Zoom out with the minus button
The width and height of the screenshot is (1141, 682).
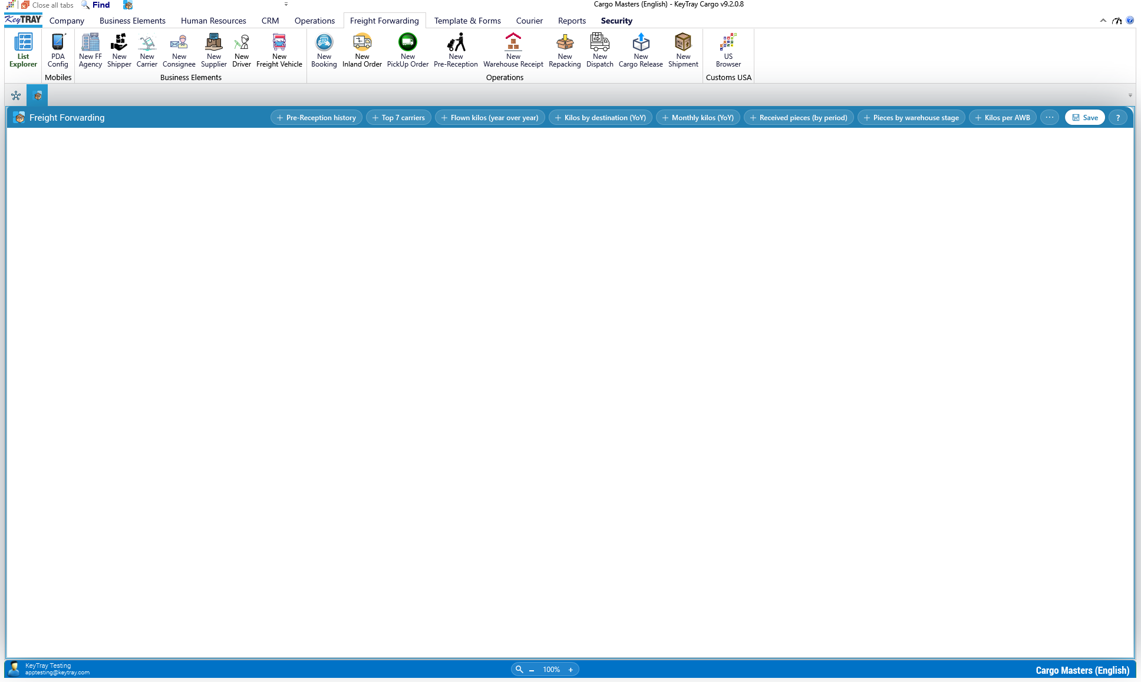pyautogui.click(x=532, y=670)
